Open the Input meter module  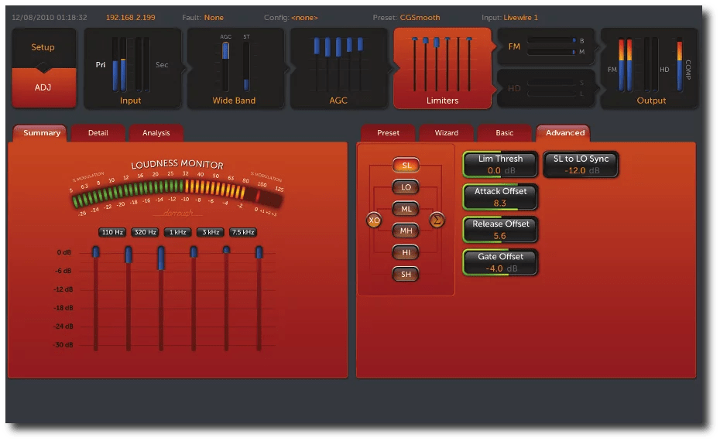point(131,68)
